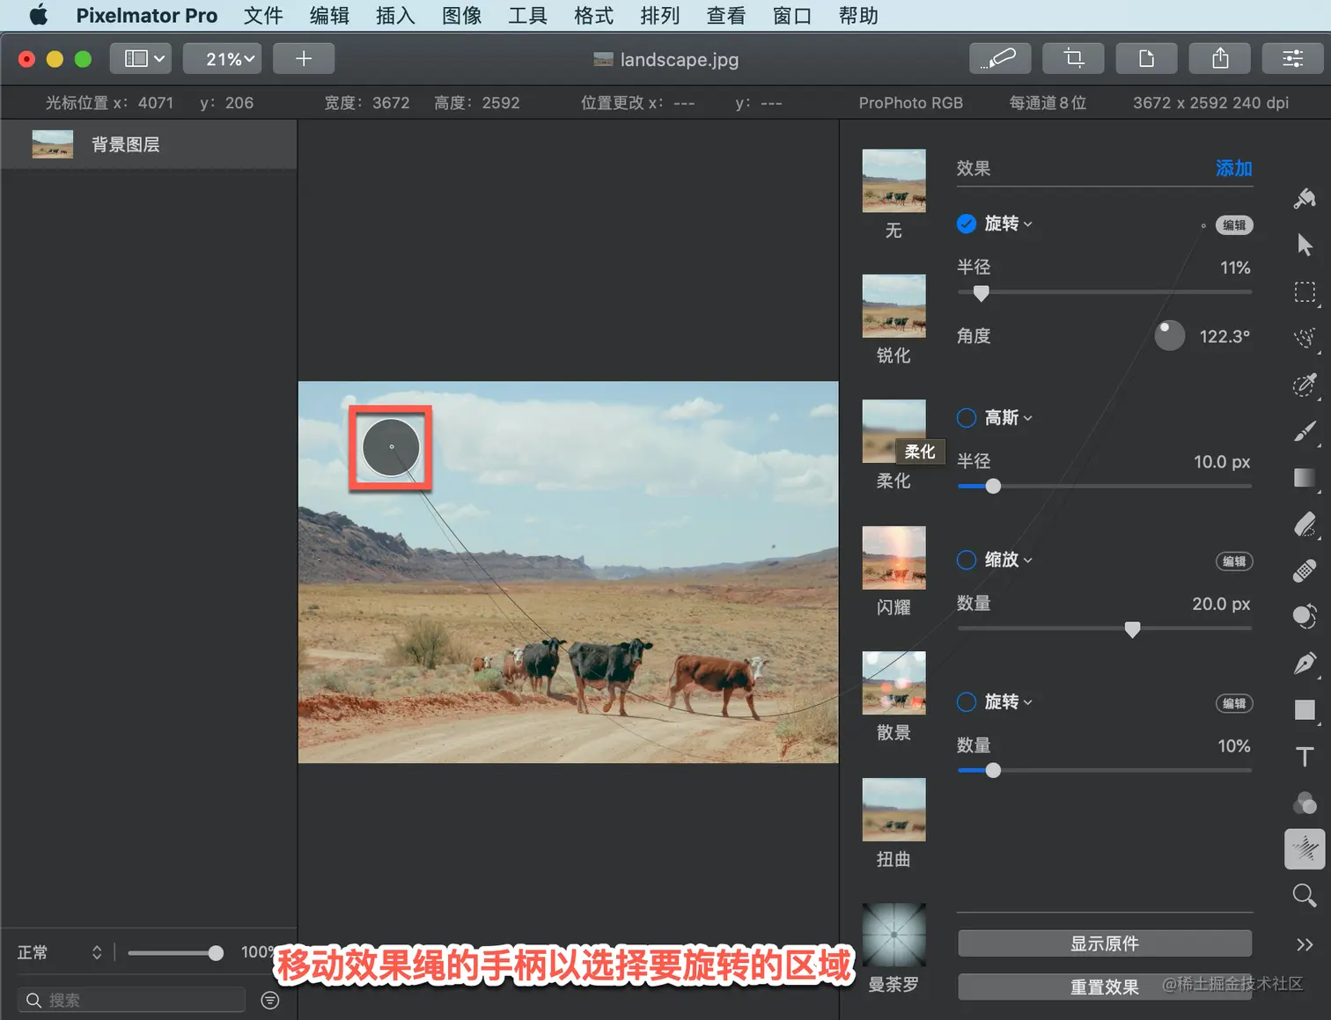1331x1020 pixels.
Task: Select the Arrange arrow tool
Action: [x=1305, y=245]
